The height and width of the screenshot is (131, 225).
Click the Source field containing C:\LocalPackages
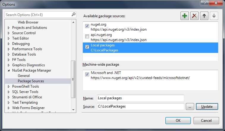pos(140,106)
